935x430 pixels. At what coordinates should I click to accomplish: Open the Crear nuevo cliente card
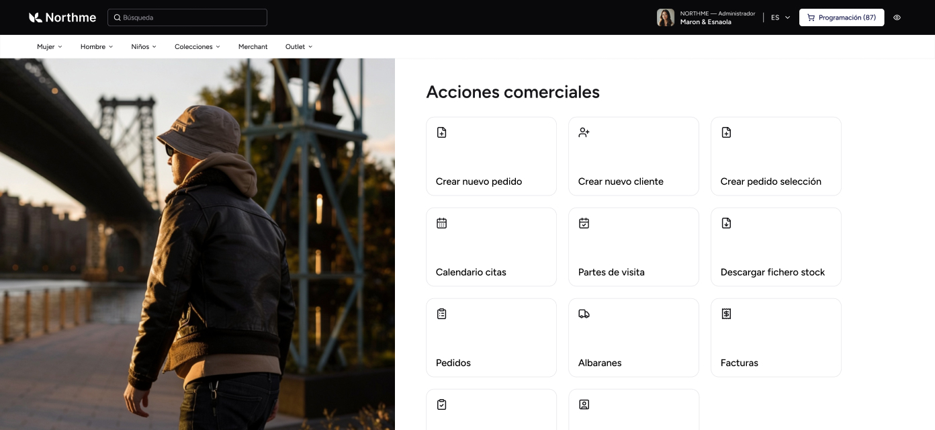[633, 157]
